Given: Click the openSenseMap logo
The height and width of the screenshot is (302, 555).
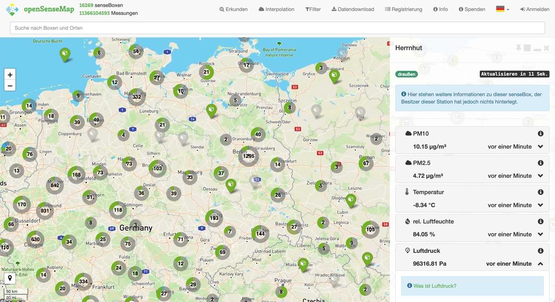Looking at the screenshot, I should click(38, 9).
